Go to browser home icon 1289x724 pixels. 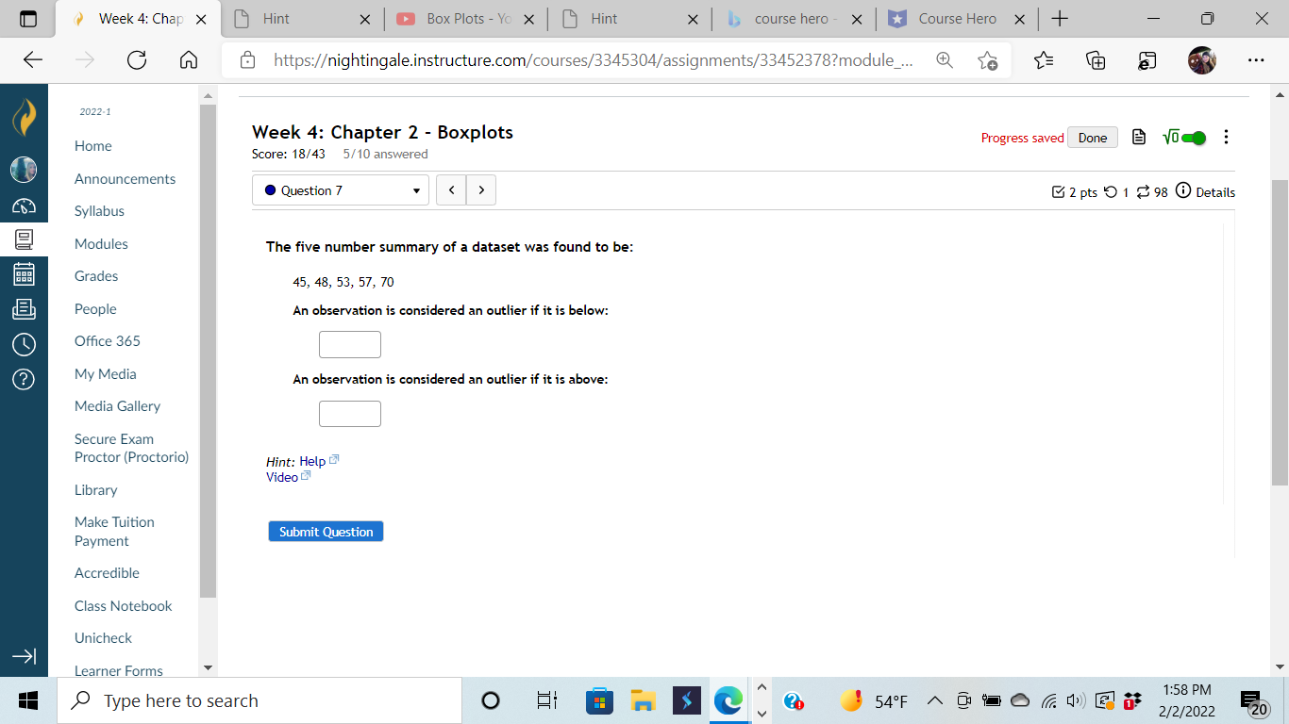pos(188,60)
